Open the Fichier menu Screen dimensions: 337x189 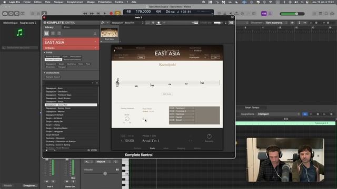coord(27,2)
